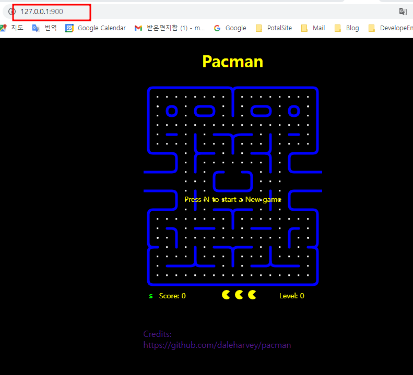Open the 번역 translate bookmark

tap(44, 28)
